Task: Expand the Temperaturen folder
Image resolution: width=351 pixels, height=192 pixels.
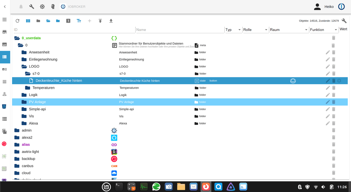Action: point(28,88)
